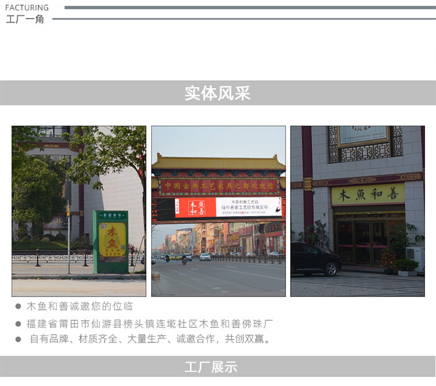Click the thick gray header divider line
The width and height of the screenshot is (436, 386).
(250, 8)
